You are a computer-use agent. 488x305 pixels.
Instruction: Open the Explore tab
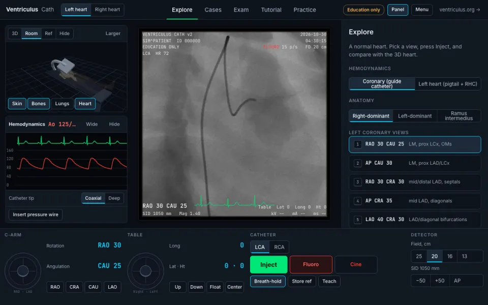click(x=182, y=10)
